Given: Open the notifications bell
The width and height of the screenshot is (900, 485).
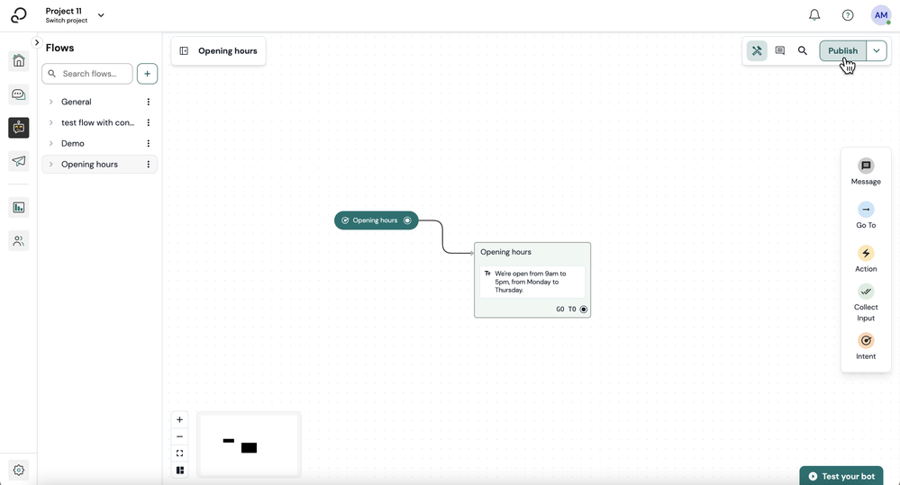Looking at the screenshot, I should tap(814, 15).
